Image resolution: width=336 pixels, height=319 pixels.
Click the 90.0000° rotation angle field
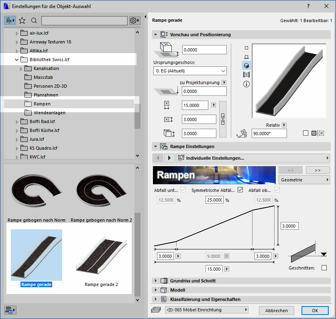pyautogui.click(x=269, y=133)
